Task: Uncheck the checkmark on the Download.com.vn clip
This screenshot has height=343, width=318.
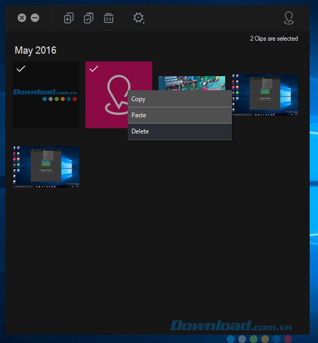Action: [x=21, y=69]
